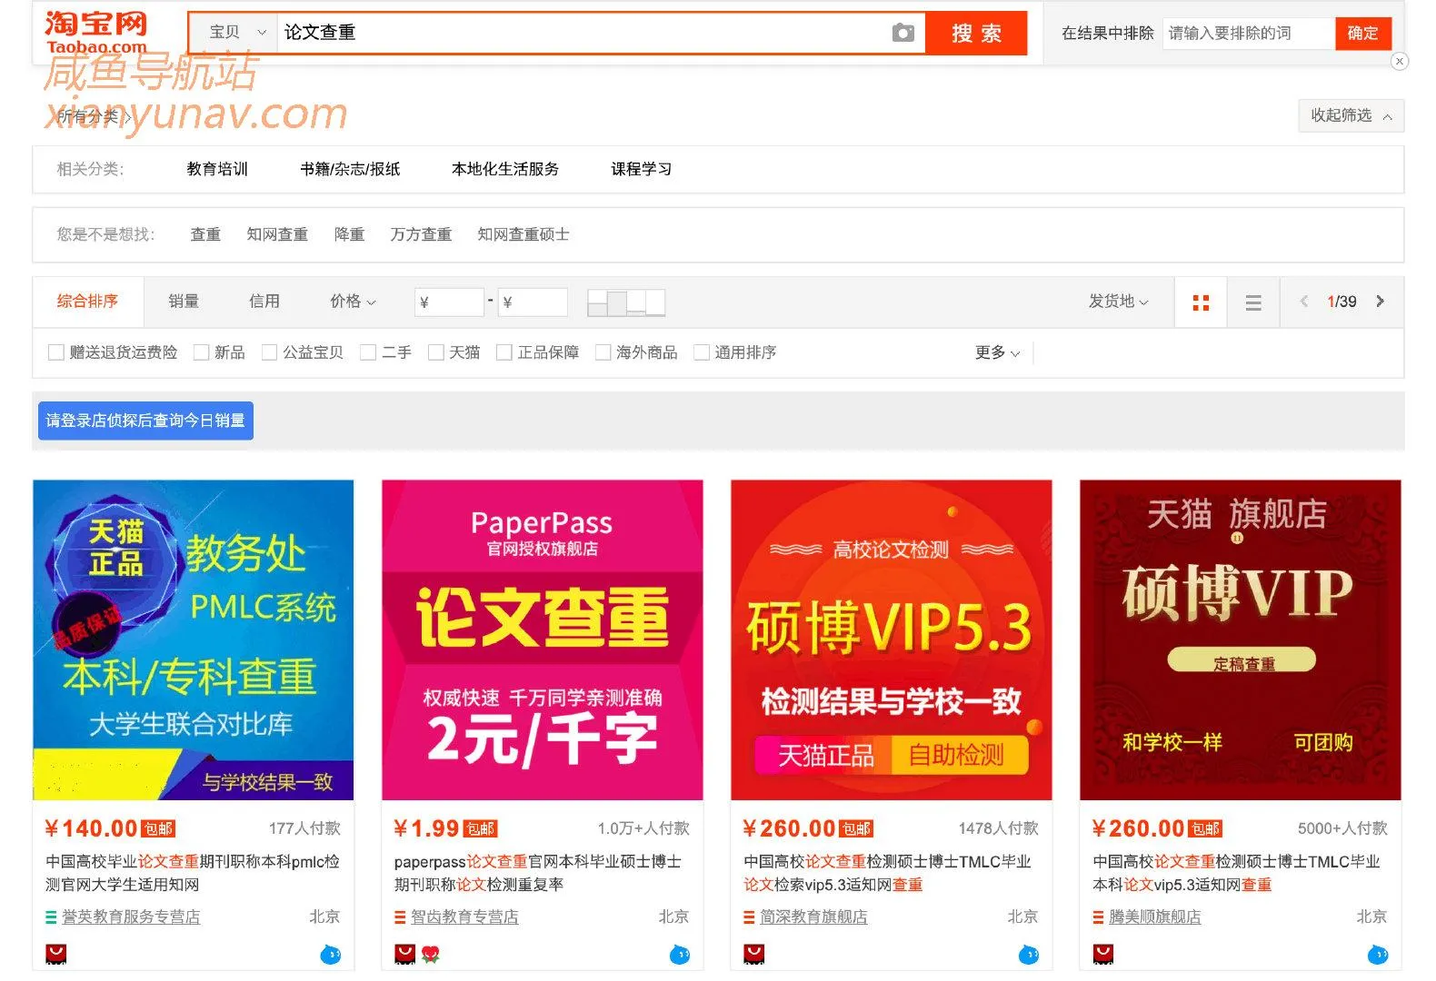The image size is (1436, 981).
Task: Click the price distribution bar chart
Action: (626, 302)
